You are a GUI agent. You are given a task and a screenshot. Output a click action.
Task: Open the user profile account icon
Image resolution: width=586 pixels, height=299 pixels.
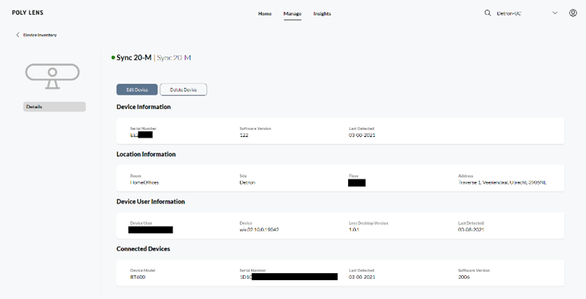point(573,13)
